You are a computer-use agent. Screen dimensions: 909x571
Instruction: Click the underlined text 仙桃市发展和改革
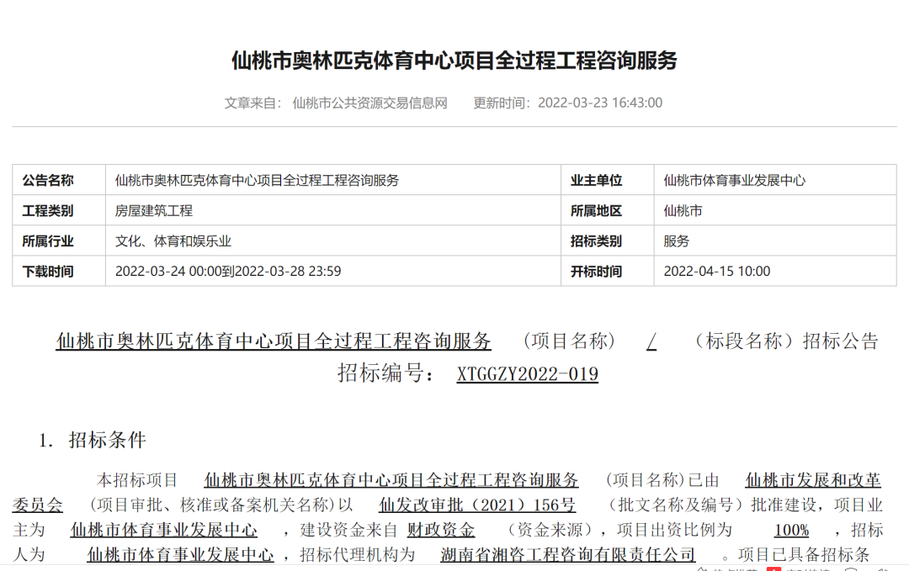point(813,480)
